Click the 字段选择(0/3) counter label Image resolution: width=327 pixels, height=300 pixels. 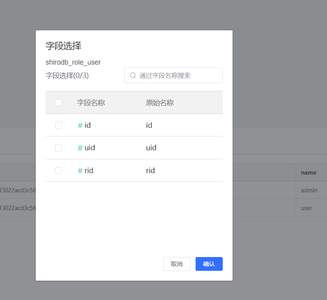pos(67,75)
